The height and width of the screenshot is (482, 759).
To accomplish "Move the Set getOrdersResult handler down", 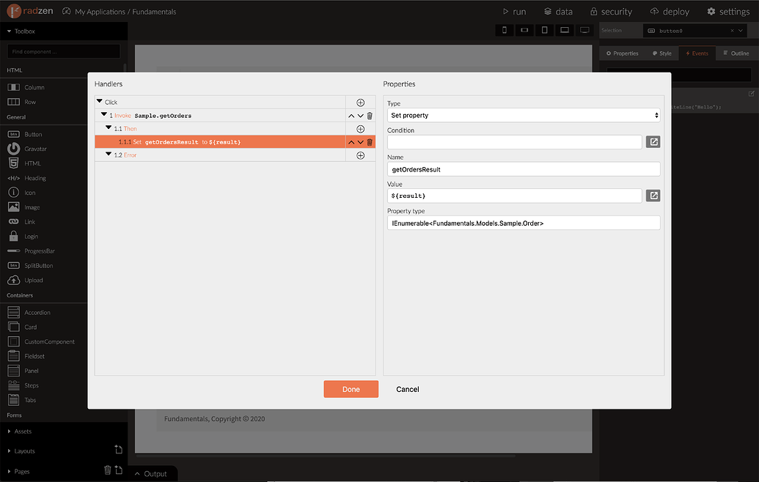I will point(360,142).
